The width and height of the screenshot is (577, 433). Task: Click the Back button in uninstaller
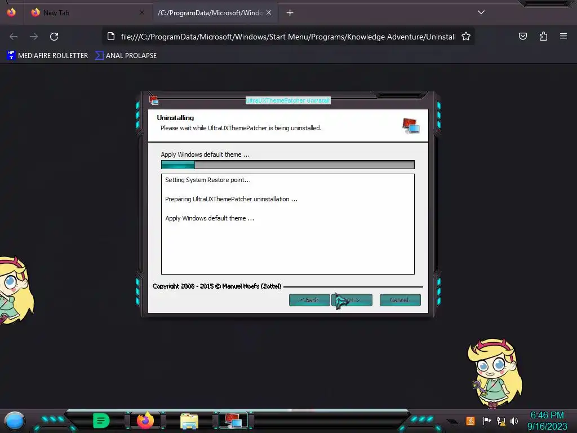309,300
